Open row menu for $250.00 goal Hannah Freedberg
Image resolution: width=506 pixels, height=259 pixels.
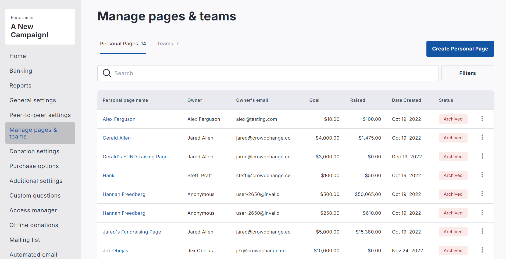[482, 213]
